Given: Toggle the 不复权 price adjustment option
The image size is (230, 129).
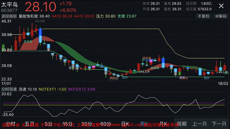Looking at the screenshot, I should point(203,16).
